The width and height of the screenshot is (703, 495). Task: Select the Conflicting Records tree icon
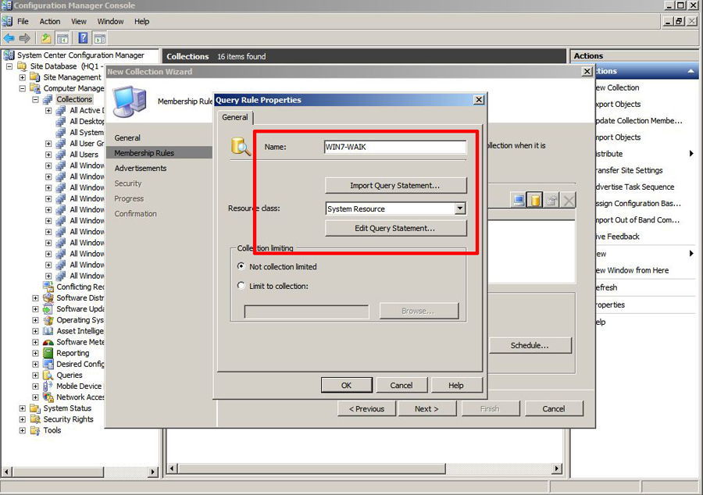[x=48, y=287]
